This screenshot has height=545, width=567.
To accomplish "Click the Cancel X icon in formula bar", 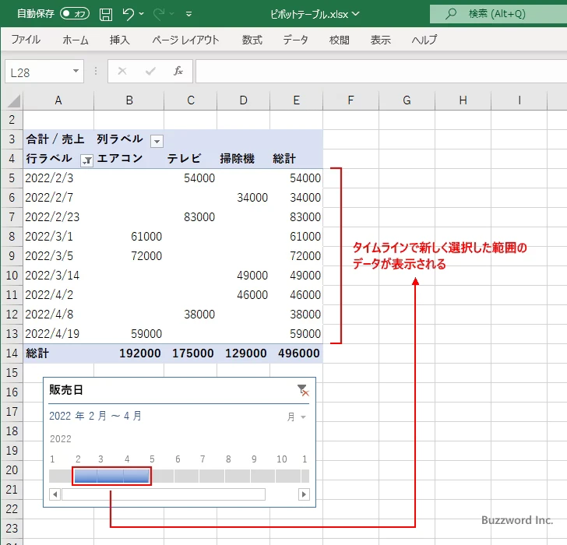I will point(122,71).
